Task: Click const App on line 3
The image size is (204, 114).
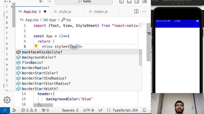Action: pyautogui.click(x=43, y=36)
